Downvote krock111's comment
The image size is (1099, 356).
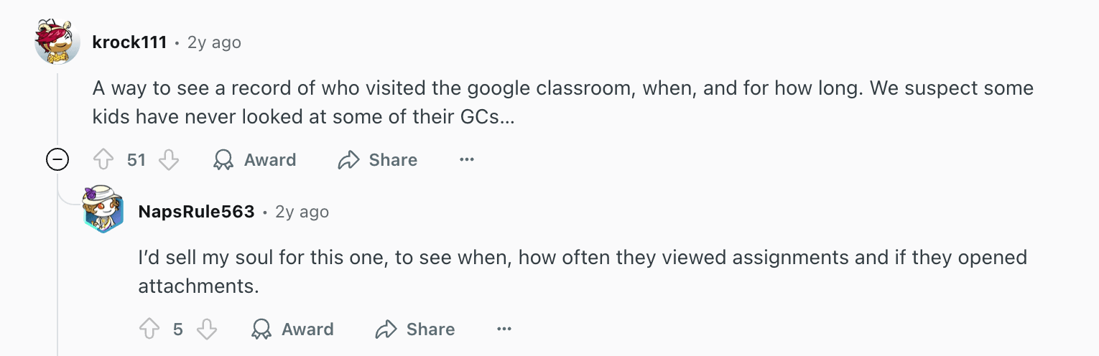(x=169, y=160)
